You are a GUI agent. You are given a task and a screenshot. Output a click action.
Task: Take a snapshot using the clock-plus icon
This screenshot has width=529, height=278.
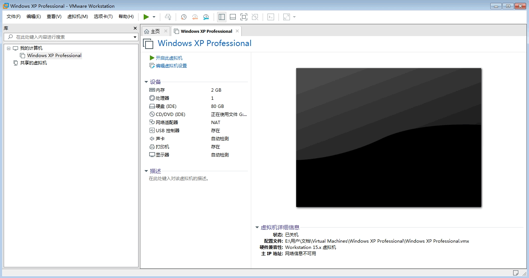click(x=183, y=17)
